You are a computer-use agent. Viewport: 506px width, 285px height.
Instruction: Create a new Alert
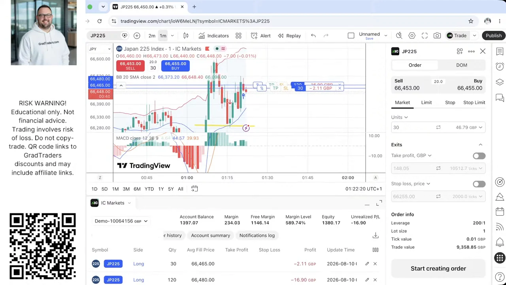[261, 36]
